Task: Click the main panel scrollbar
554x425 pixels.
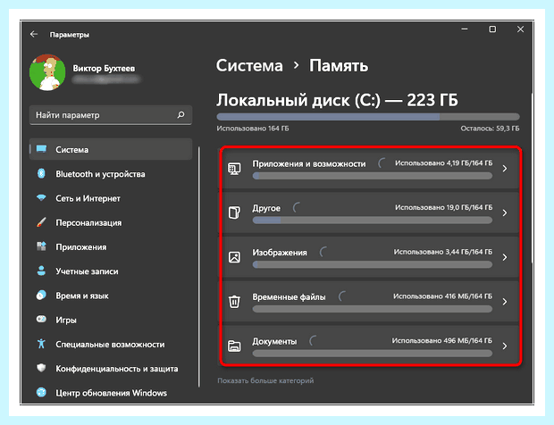Action: (532, 179)
